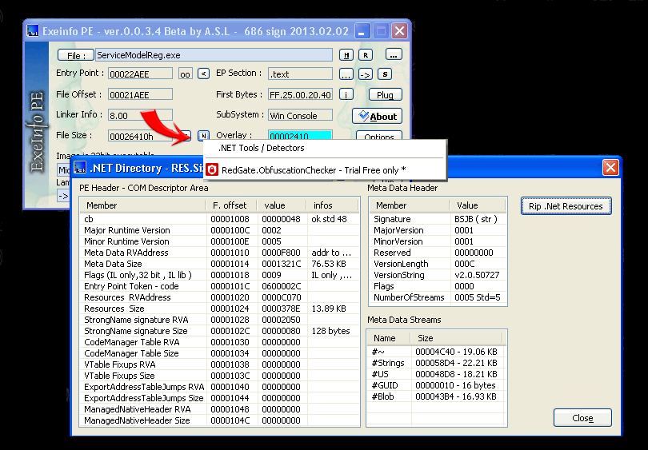Viewport: 648px width, 450px height.
Task: Click Value column header in Meta Data Header
Action: (x=478, y=205)
